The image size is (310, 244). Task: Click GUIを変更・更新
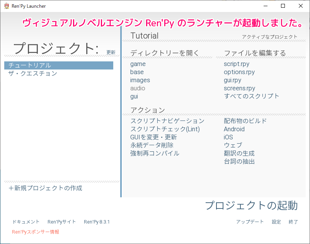click(x=153, y=137)
